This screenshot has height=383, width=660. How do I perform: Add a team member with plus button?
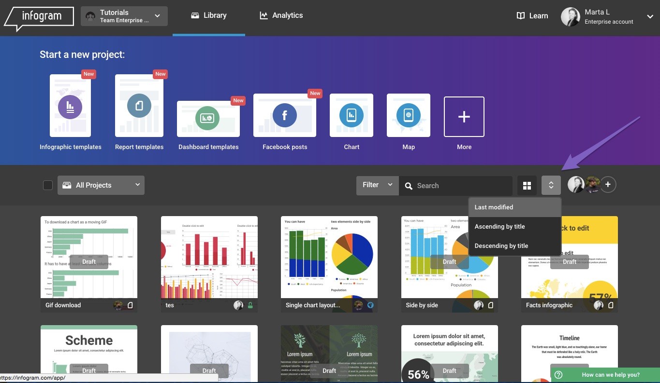(608, 185)
